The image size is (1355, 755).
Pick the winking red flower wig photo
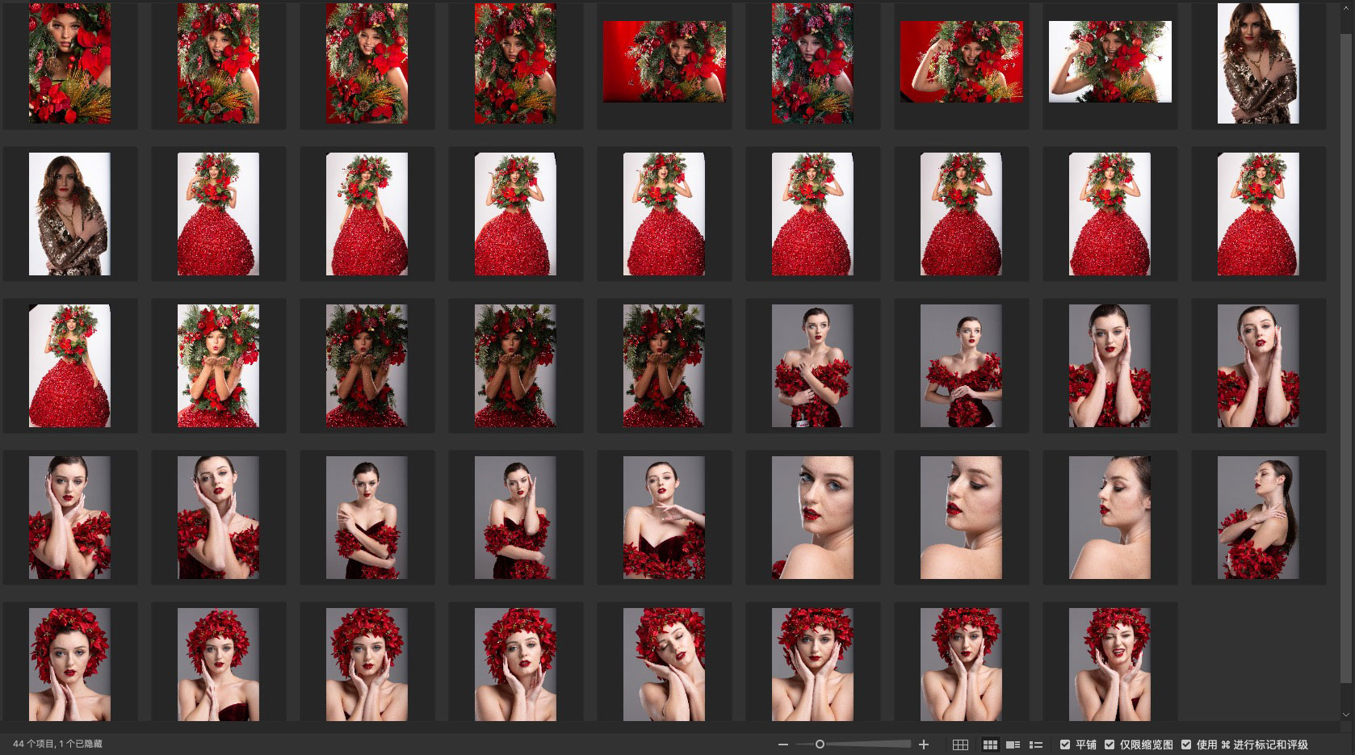(x=1110, y=665)
